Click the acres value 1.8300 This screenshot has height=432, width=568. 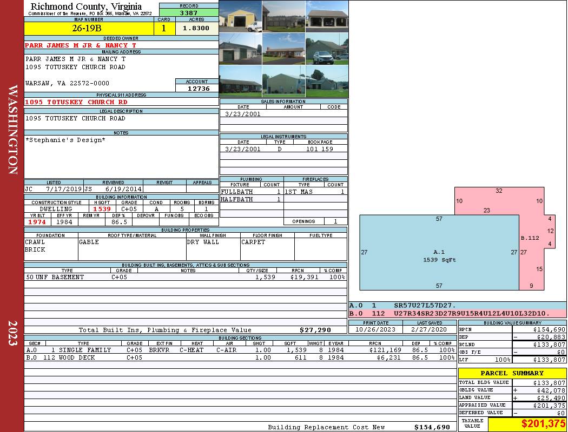point(196,28)
